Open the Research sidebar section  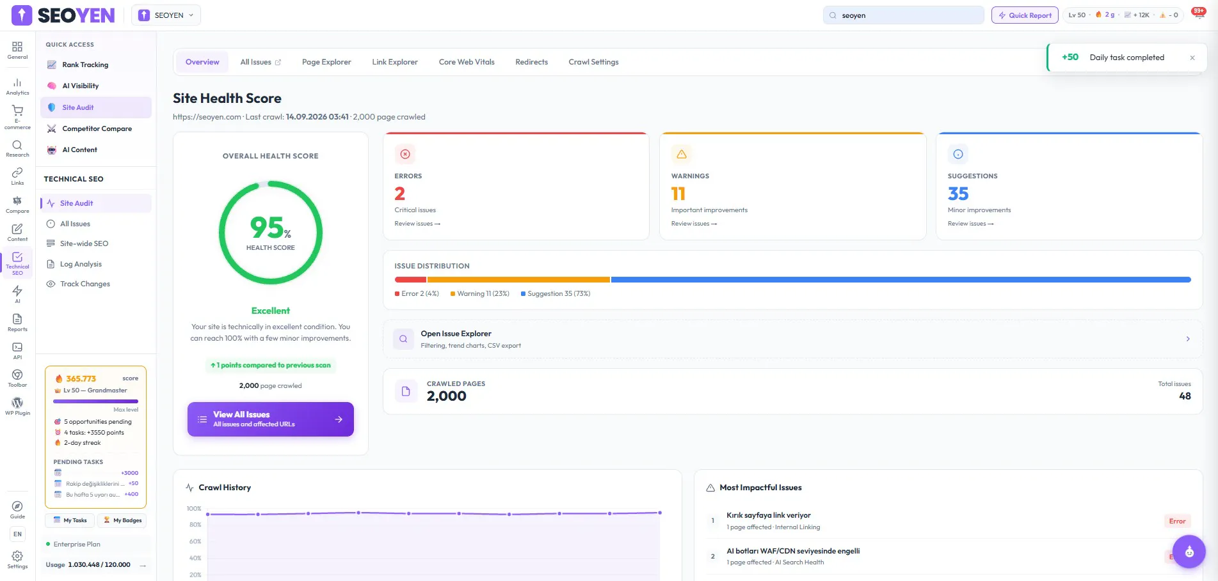pos(17,148)
